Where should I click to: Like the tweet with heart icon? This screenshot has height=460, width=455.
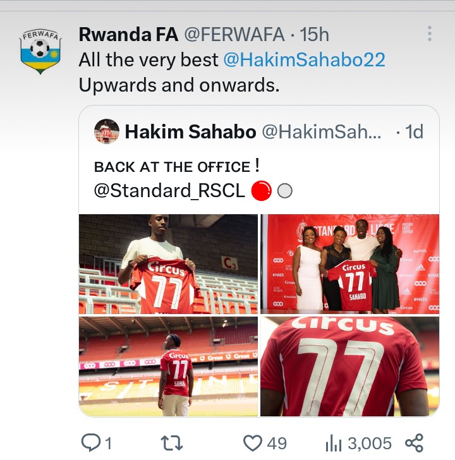(x=253, y=442)
